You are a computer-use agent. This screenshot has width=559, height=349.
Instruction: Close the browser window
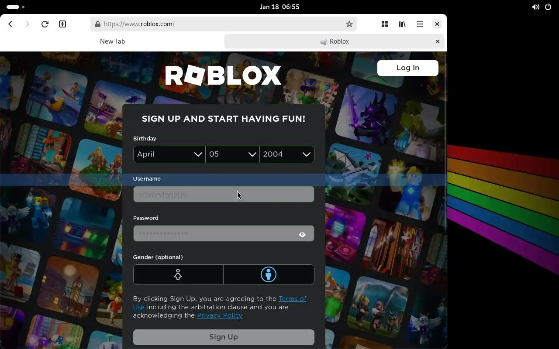tap(437, 24)
